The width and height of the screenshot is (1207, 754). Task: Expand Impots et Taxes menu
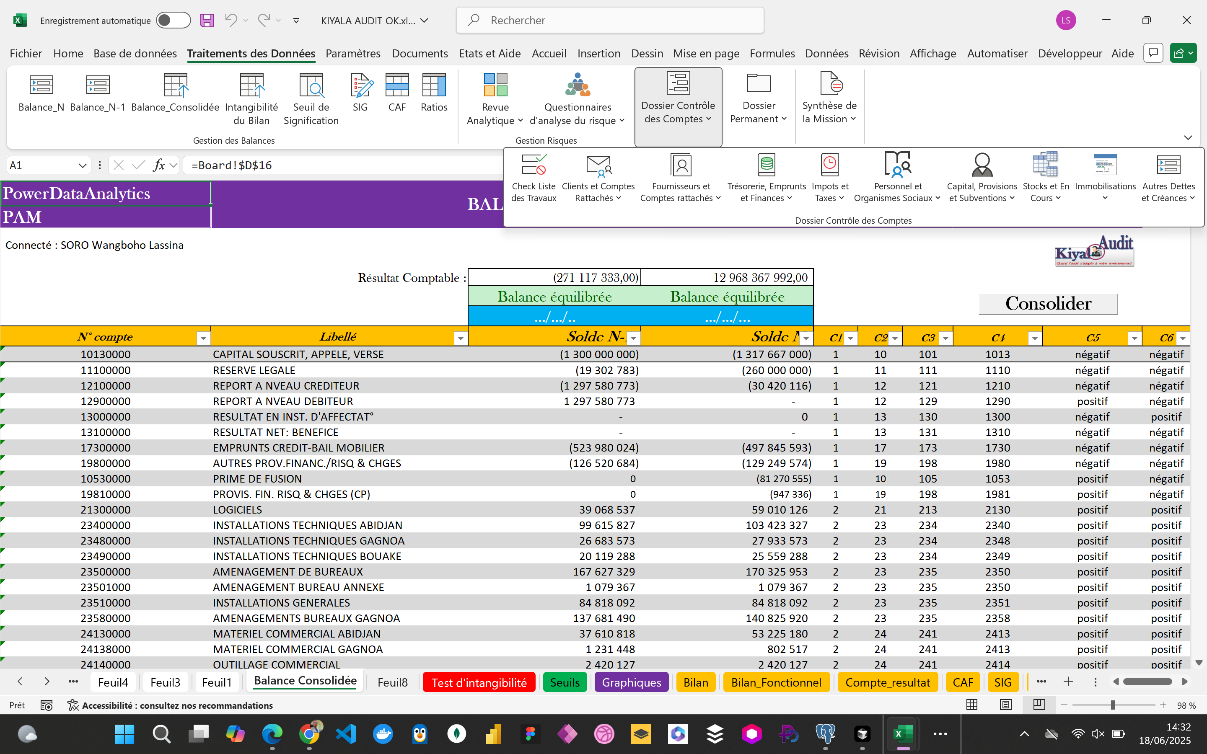tap(830, 178)
